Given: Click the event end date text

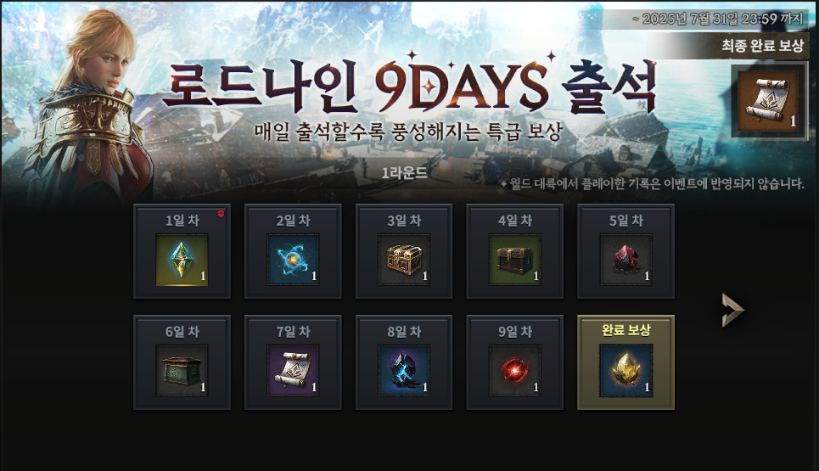Looking at the screenshot, I should tap(717, 19).
